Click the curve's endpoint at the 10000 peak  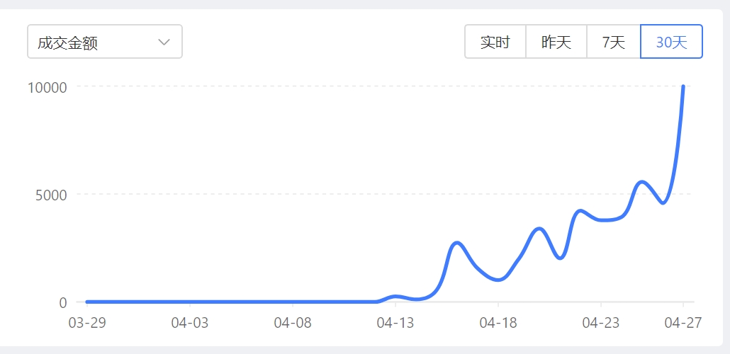683,87
